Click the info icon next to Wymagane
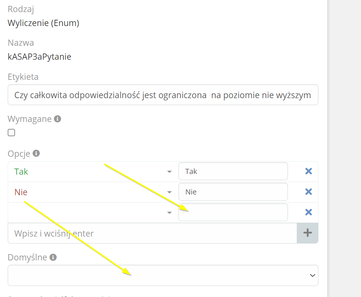The height and width of the screenshot is (297, 361). pos(57,119)
